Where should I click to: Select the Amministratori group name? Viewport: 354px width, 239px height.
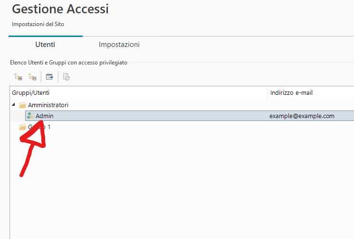(x=48, y=105)
